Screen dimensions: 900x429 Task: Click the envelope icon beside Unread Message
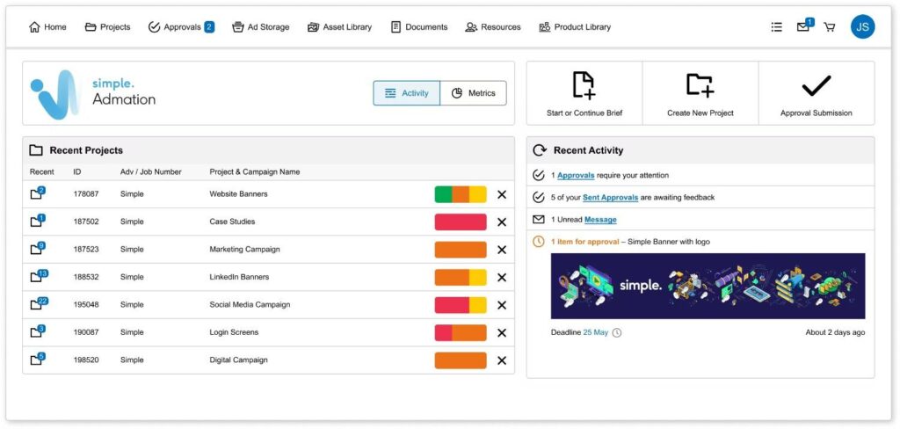(x=539, y=220)
